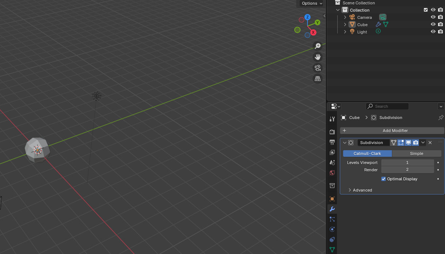Open the Object properties tab icon

pos(332,199)
